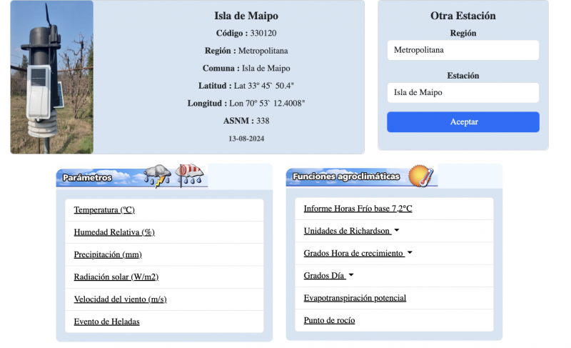Click the Latitud value Lat 33º 45` 50.4"
The width and height of the screenshot is (571, 348).
point(263,86)
